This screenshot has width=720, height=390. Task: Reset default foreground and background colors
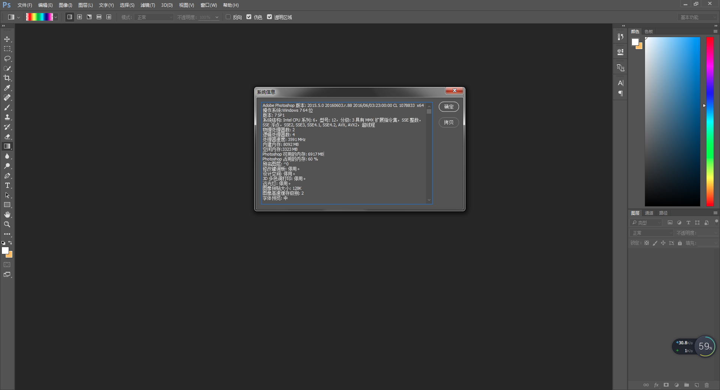tap(3, 243)
